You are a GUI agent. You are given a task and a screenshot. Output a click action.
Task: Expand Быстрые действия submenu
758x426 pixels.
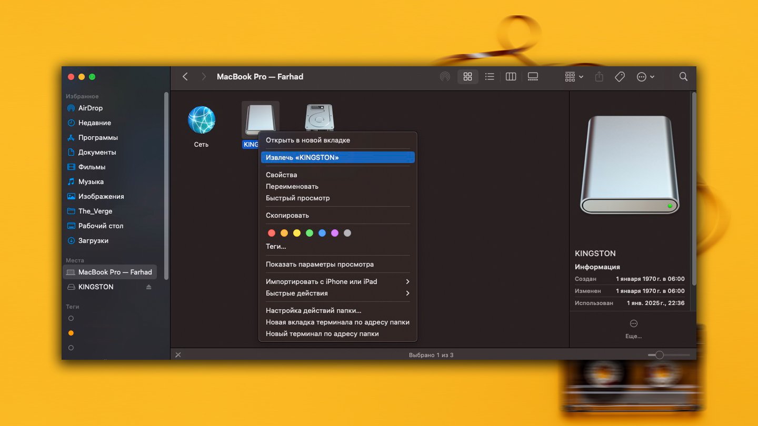pos(337,293)
